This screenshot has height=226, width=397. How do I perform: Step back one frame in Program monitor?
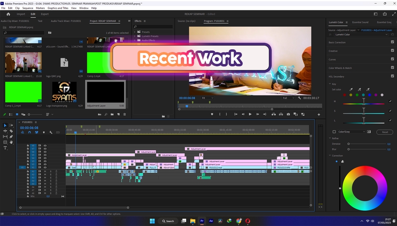(243, 114)
